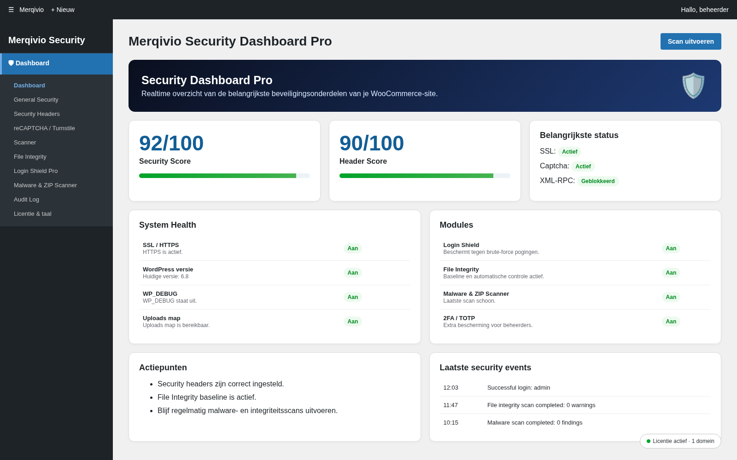Toggle the WordPress versie Aan badge
The width and height of the screenshot is (737, 460).
[352, 273]
